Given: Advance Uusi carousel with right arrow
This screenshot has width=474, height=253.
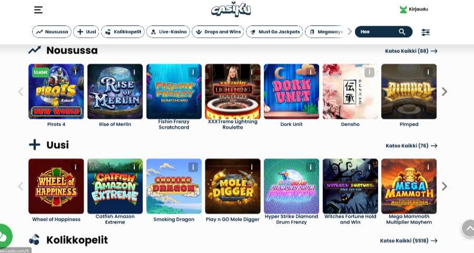Looking at the screenshot, I should (444, 186).
